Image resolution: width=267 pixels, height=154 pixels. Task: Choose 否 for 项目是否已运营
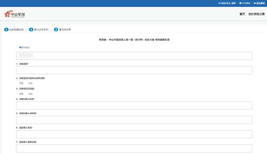pyautogui.click(x=30, y=94)
